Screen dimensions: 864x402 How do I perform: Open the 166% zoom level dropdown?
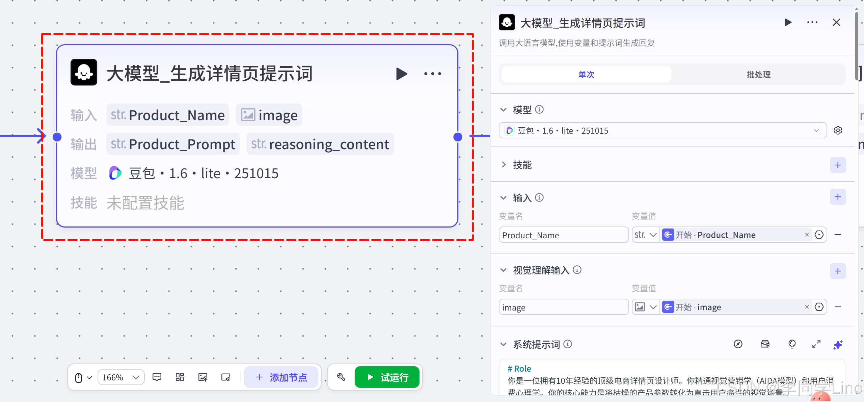(121, 377)
